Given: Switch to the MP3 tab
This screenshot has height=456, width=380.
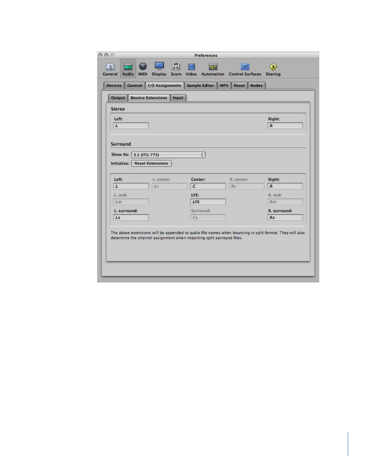Looking at the screenshot, I should pyautogui.click(x=224, y=86).
